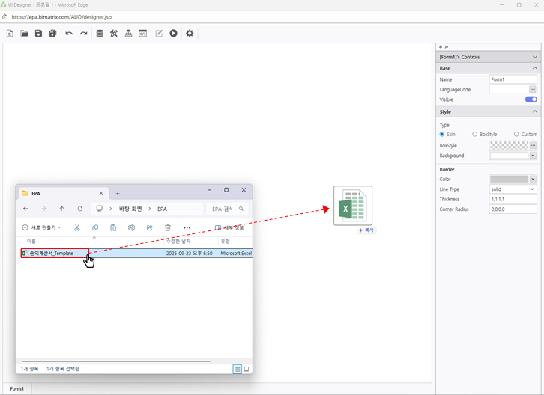Click the 새로 만들기 button in Explorer

42,227
